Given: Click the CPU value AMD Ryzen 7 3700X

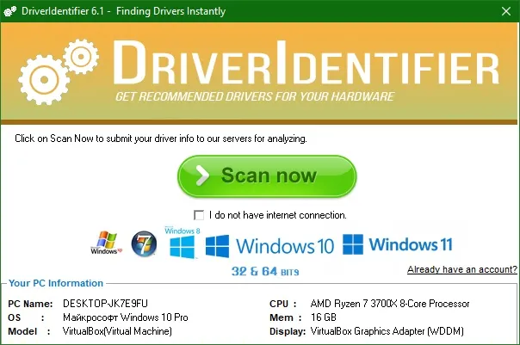Looking at the screenshot, I should pyautogui.click(x=390, y=304).
